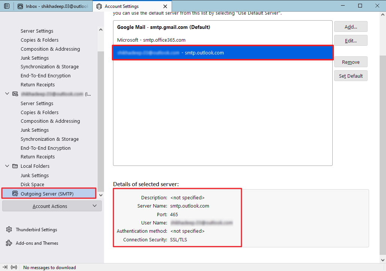Switch to the Inbox tab
This screenshot has width=386, height=271.
(53, 6)
